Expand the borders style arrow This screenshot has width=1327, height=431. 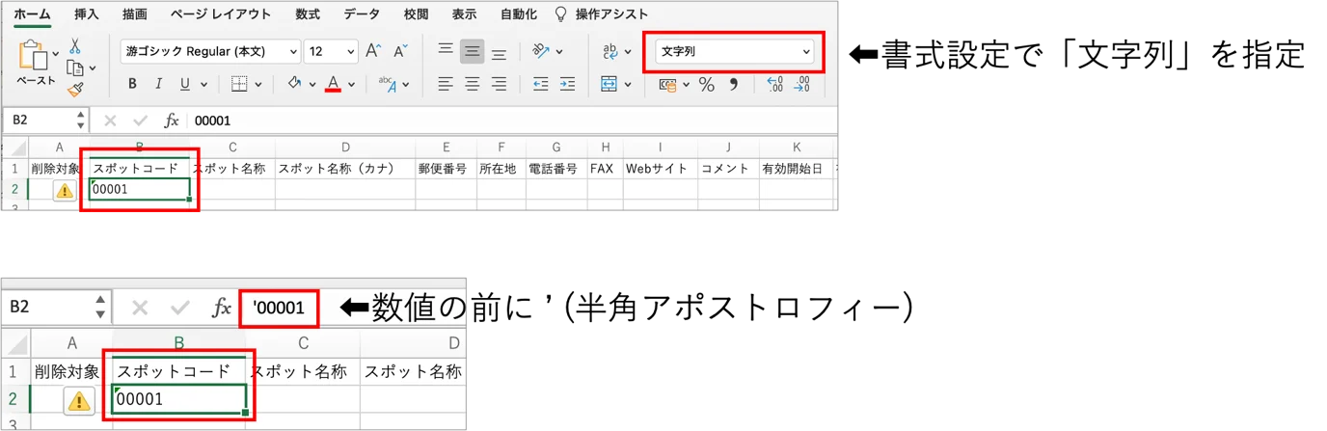pyautogui.click(x=260, y=85)
